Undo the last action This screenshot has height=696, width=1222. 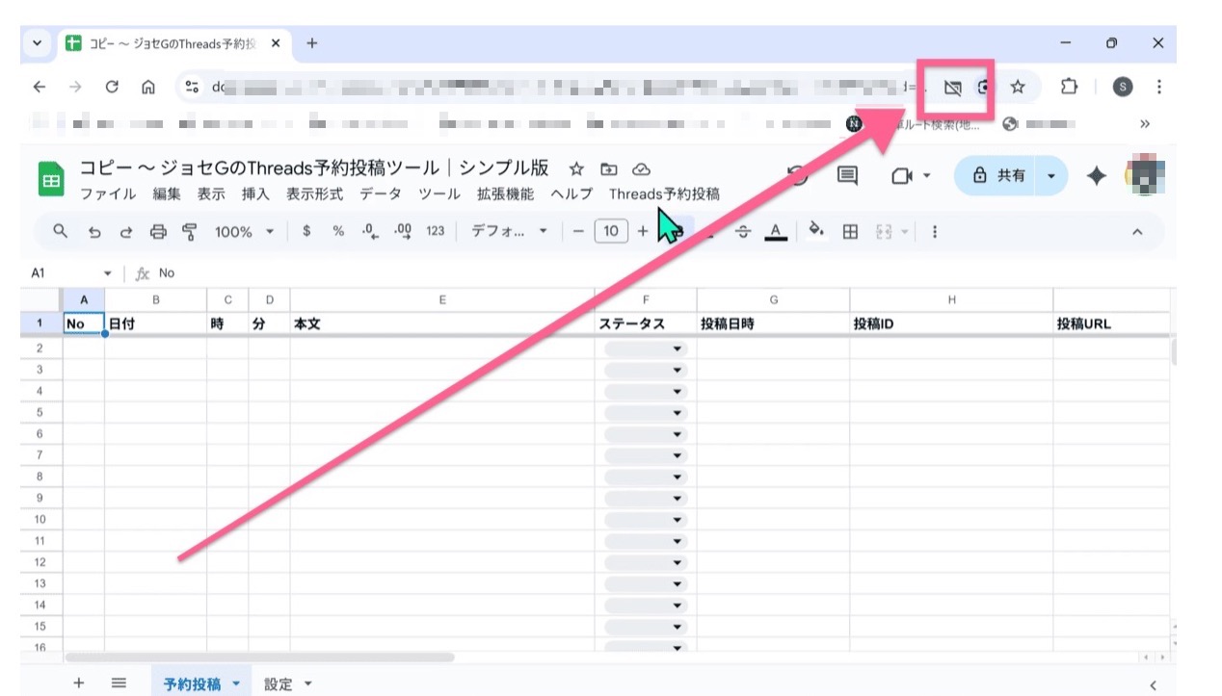pyautogui.click(x=93, y=231)
